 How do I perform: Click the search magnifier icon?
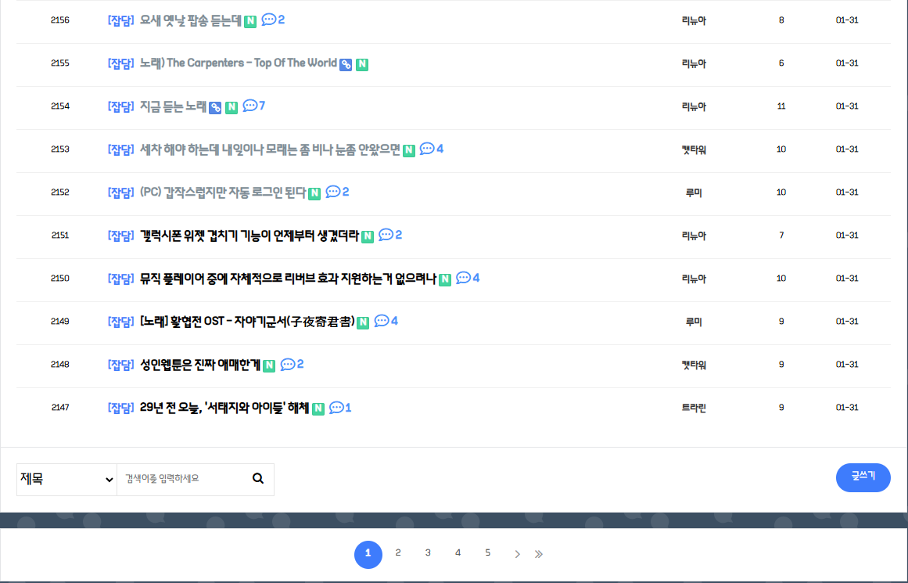click(x=258, y=479)
